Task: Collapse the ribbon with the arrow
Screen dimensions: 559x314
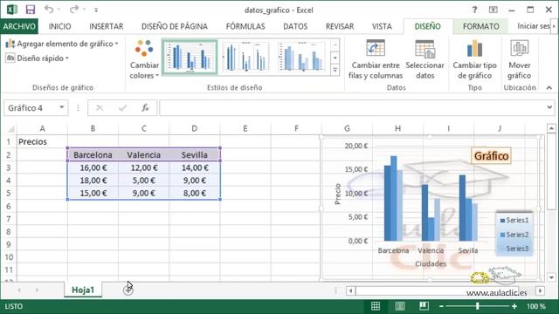Action: [x=549, y=87]
